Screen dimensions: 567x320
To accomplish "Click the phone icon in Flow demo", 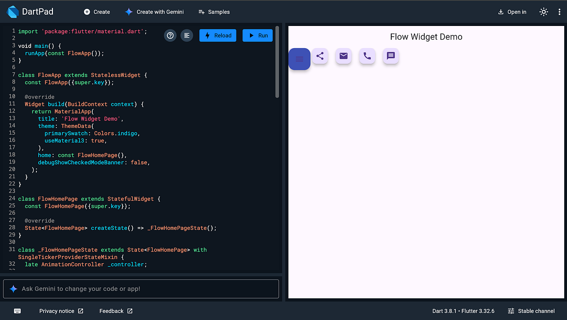I will coord(367,56).
